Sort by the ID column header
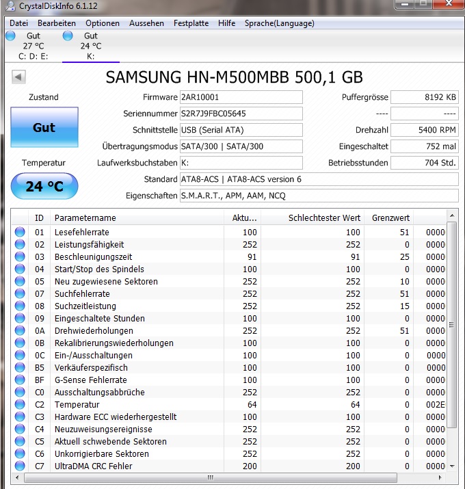465x489 pixels. tap(39, 217)
